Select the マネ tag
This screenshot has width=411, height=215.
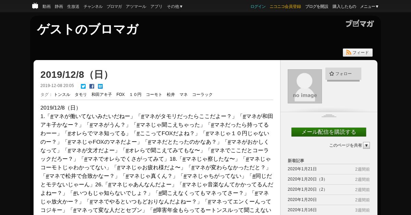[184, 95]
